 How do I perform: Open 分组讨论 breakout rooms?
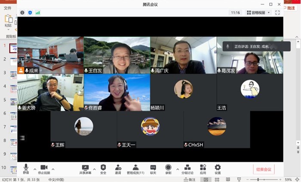tap(187, 169)
